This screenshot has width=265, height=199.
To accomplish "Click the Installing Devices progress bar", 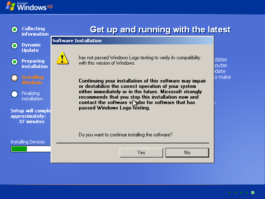I will click(31, 149).
